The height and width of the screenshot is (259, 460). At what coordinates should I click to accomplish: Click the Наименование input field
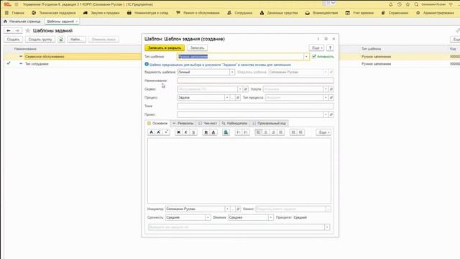coord(256,81)
